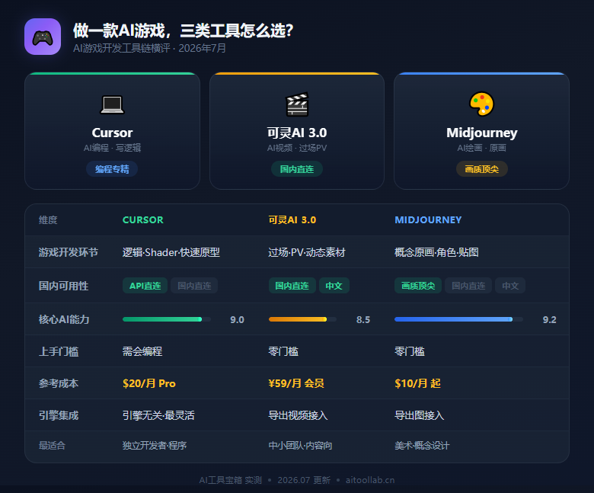Click the 参考成本 row label

59,383
